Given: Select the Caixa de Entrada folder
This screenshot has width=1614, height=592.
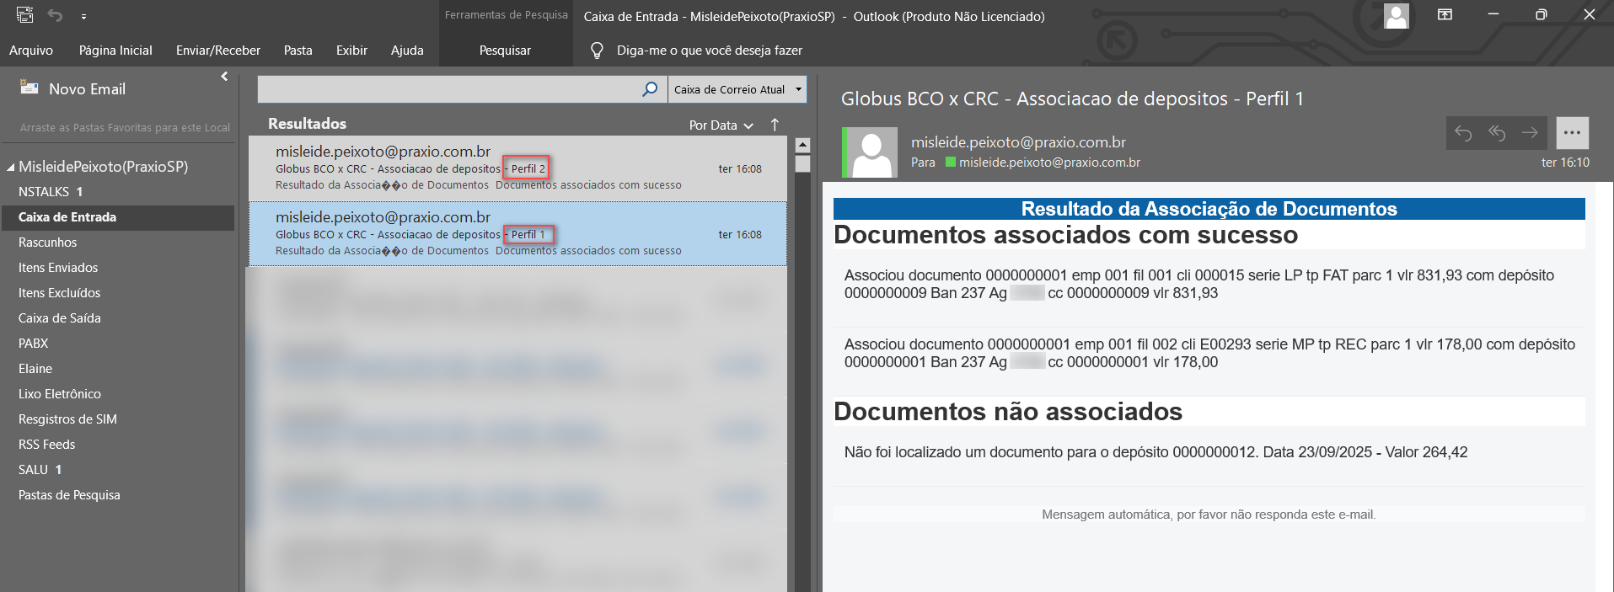Looking at the screenshot, I should click(x=117, y=217).
